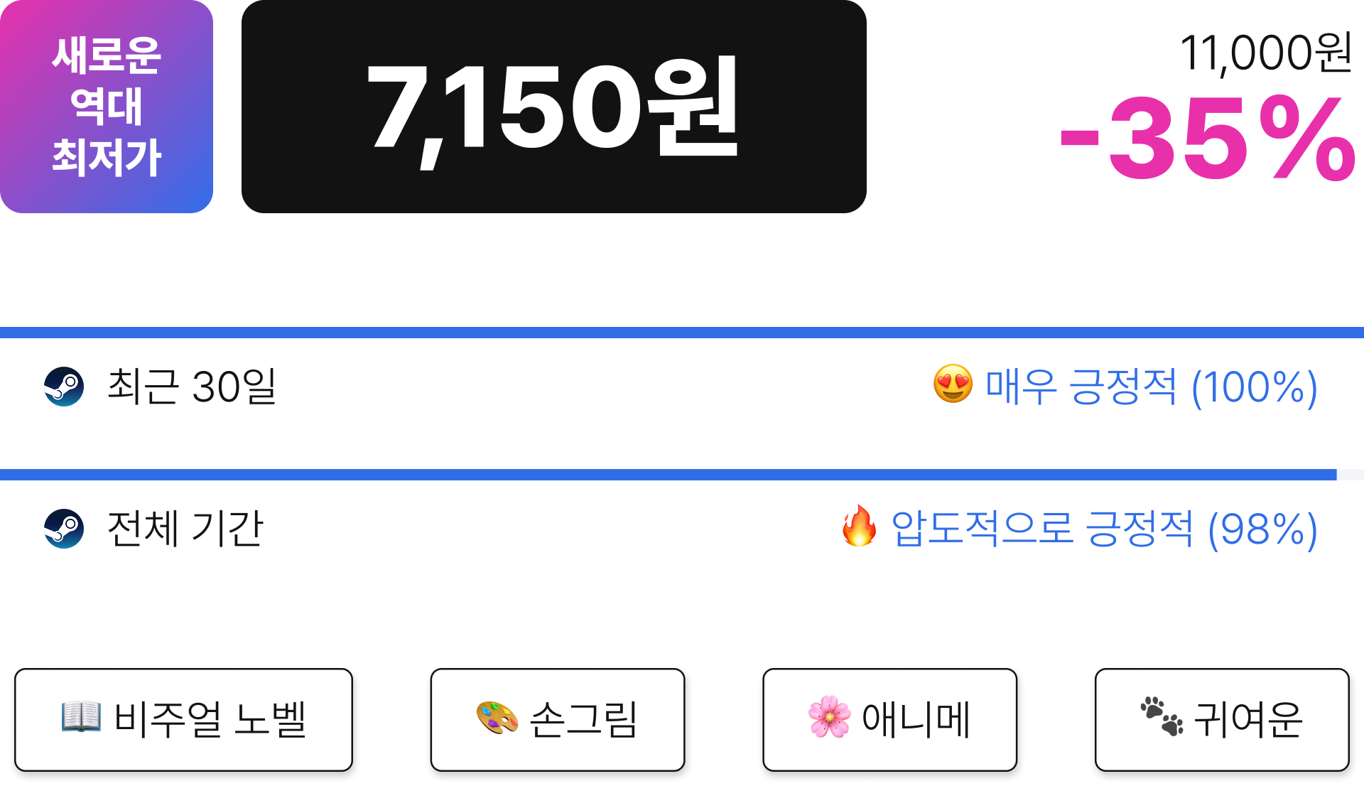Screen dimensions: 1364x786
Task: Click the Steam icon beside 최근 30일
Action: (64, 387)
